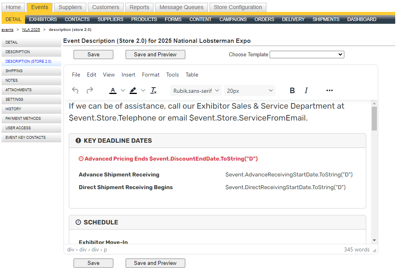This screenshot has width=398, height=272.
Task: Switch to the SHIPMENTS tab
Action: [326, 19]
